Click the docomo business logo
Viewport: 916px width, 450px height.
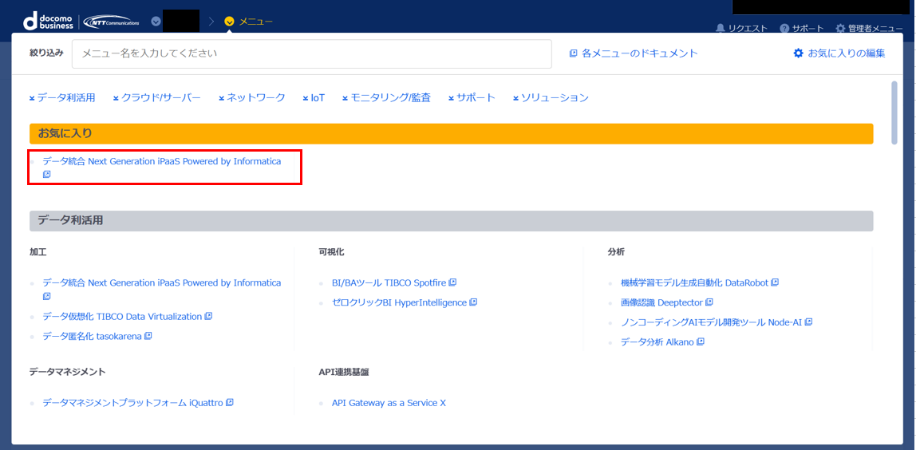(x=48, y=22)
